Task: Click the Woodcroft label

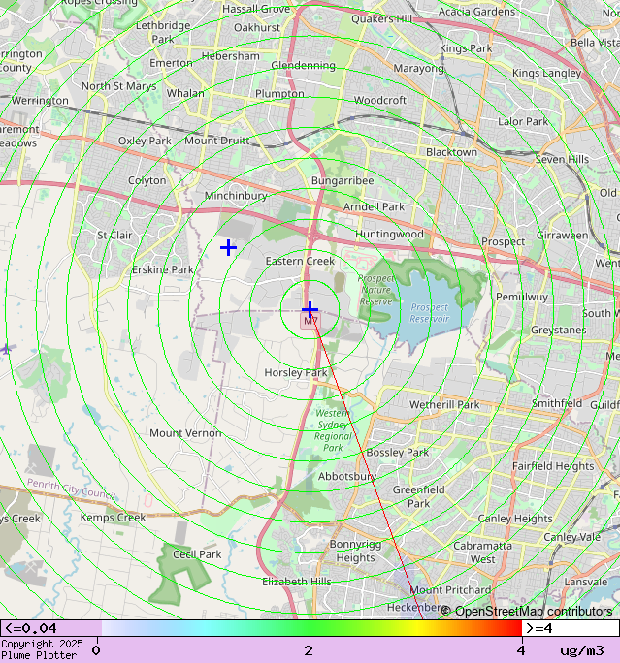Action: tap(380, 100)
